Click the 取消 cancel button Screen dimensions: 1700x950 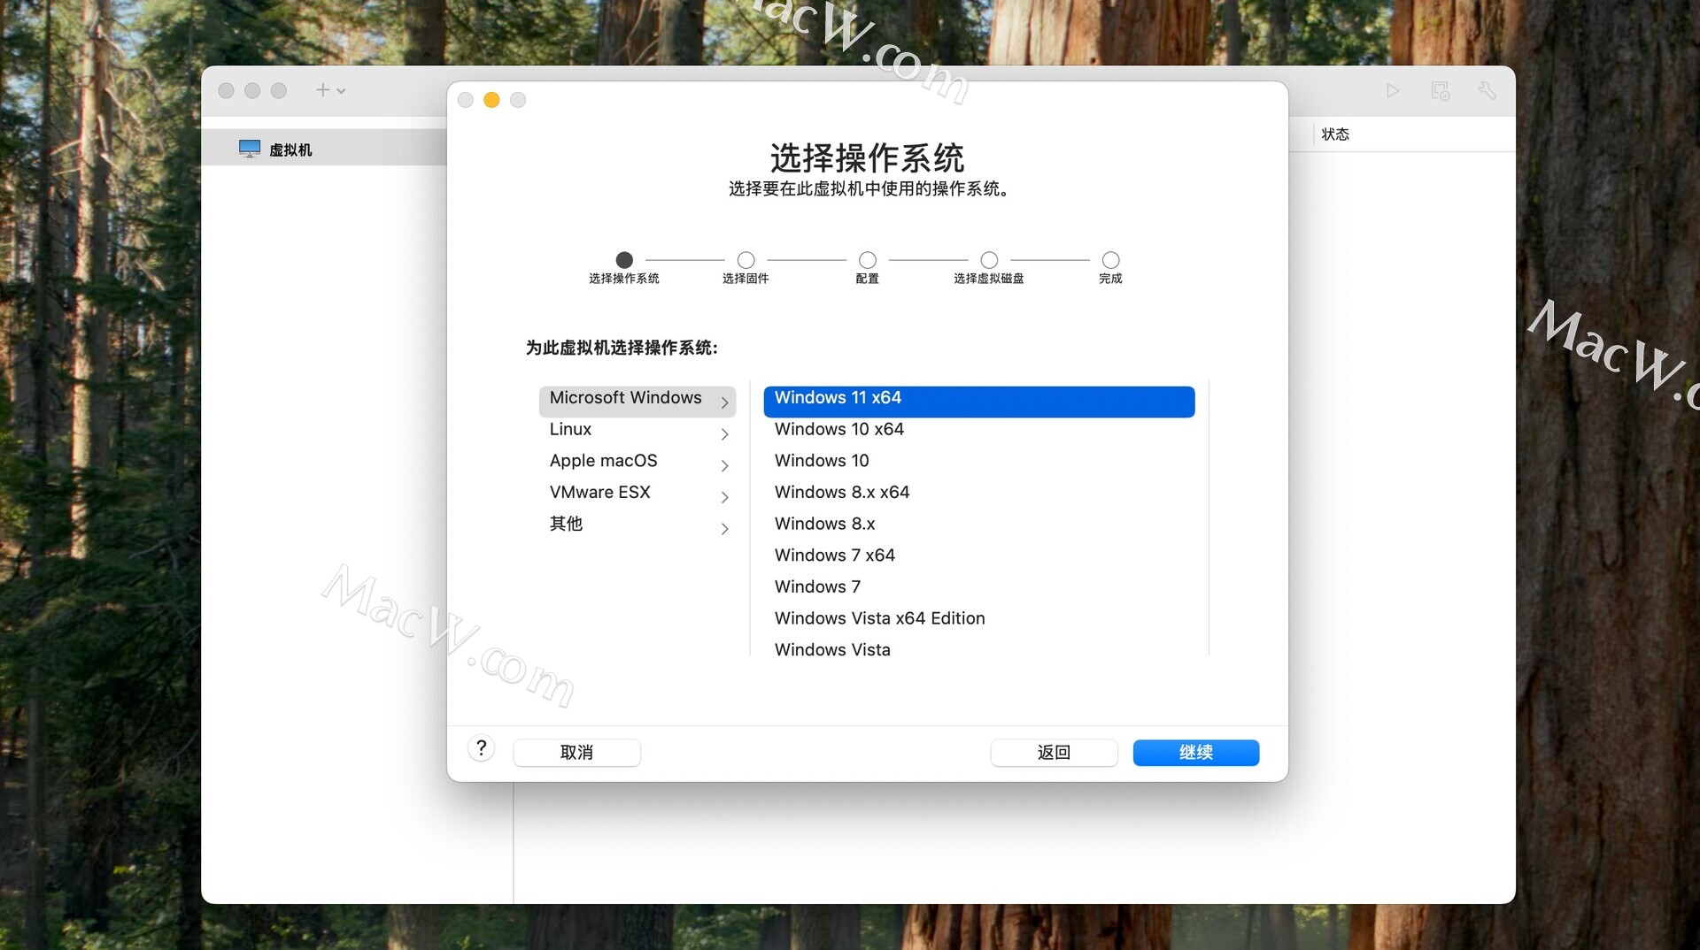tap(576, 753)
